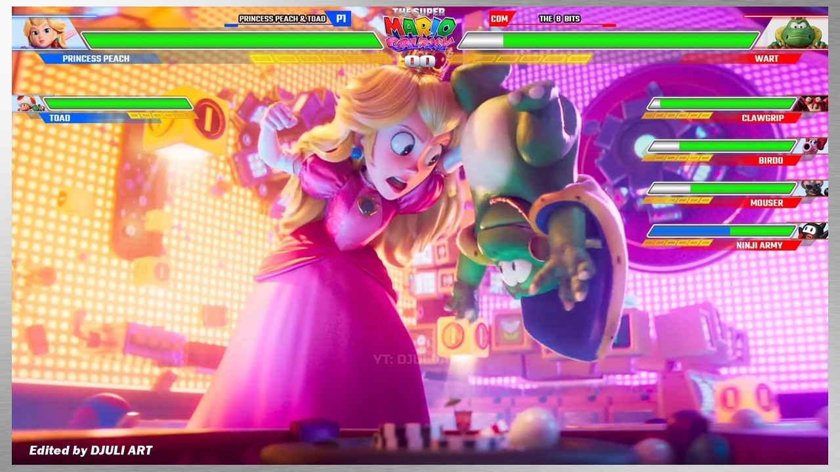Click Clawgrip's portrait icon

coord(811,104)
